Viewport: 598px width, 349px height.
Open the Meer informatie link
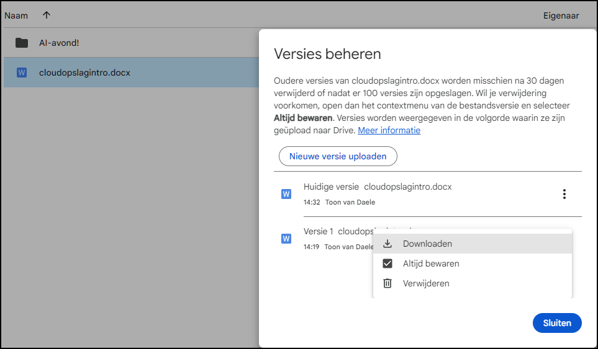tap(389, 130)
